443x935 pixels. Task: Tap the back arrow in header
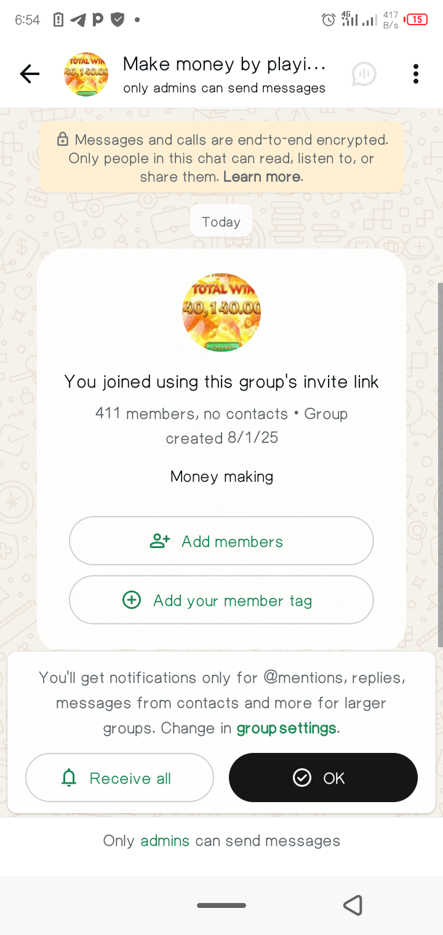(x=30, y=74)
